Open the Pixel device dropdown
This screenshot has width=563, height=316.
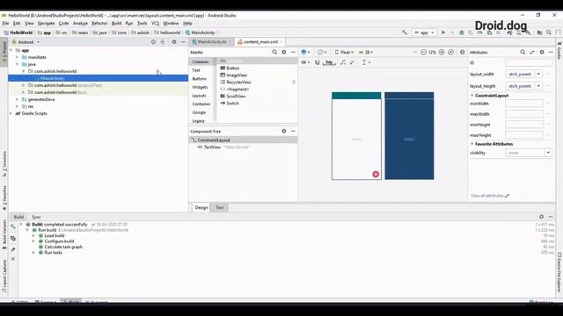coord(344,52)
